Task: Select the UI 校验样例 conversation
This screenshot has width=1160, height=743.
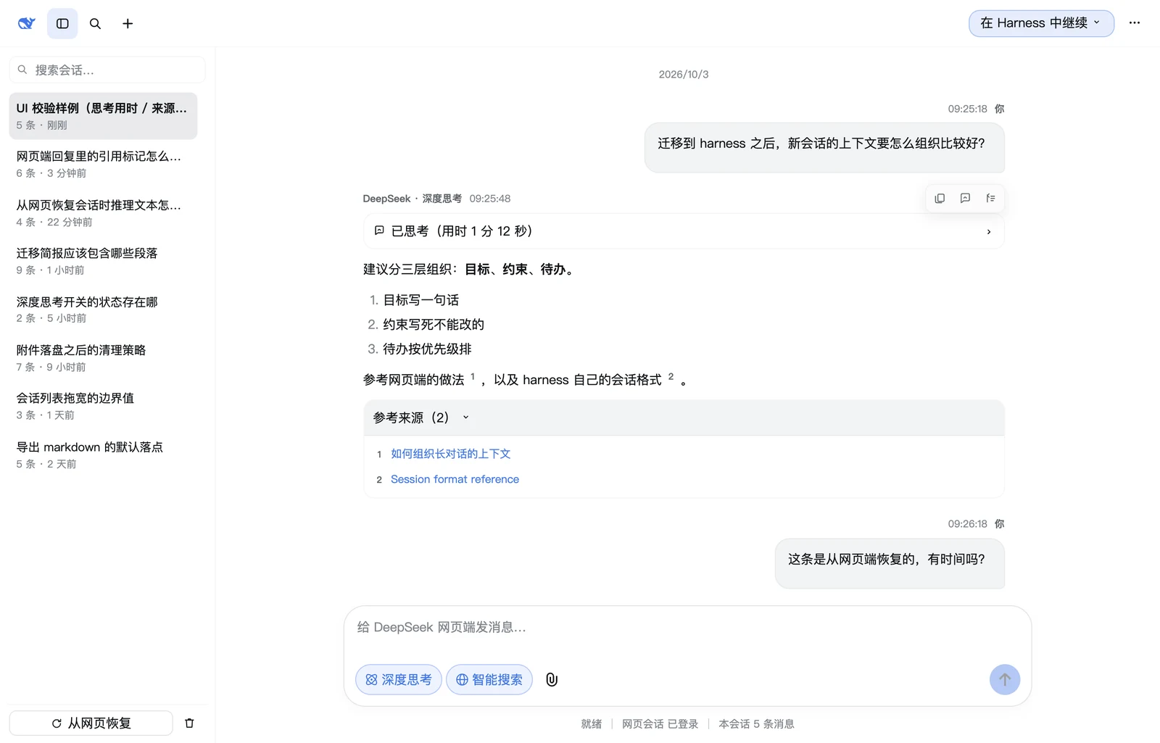Action: coord(103,116)
